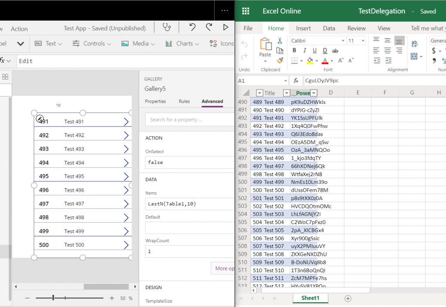Zoom in with plus on canvas

112,298
